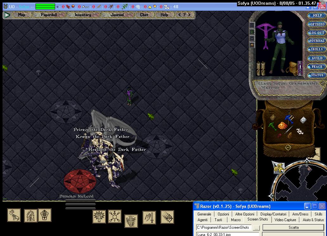Image resolution: width=327 pixels, height=236 pixels.
Task: Open OPTIONS from the paperdoll
Action: (317, 24)
